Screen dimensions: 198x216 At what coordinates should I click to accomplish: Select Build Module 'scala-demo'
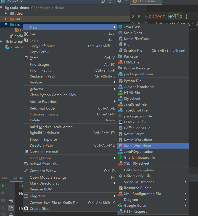[x=70, y=127]
